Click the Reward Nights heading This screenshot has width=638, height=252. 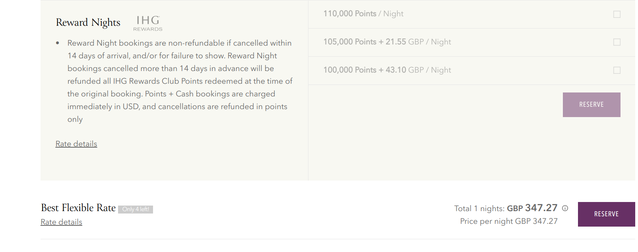[x=88, y=23]
